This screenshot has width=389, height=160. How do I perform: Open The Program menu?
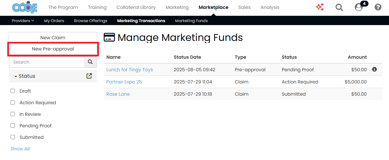(63, 7)
